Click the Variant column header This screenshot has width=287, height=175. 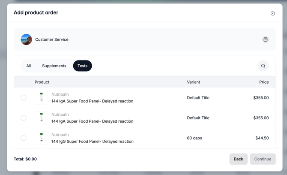pyautogui.click(x=194, y=82)
